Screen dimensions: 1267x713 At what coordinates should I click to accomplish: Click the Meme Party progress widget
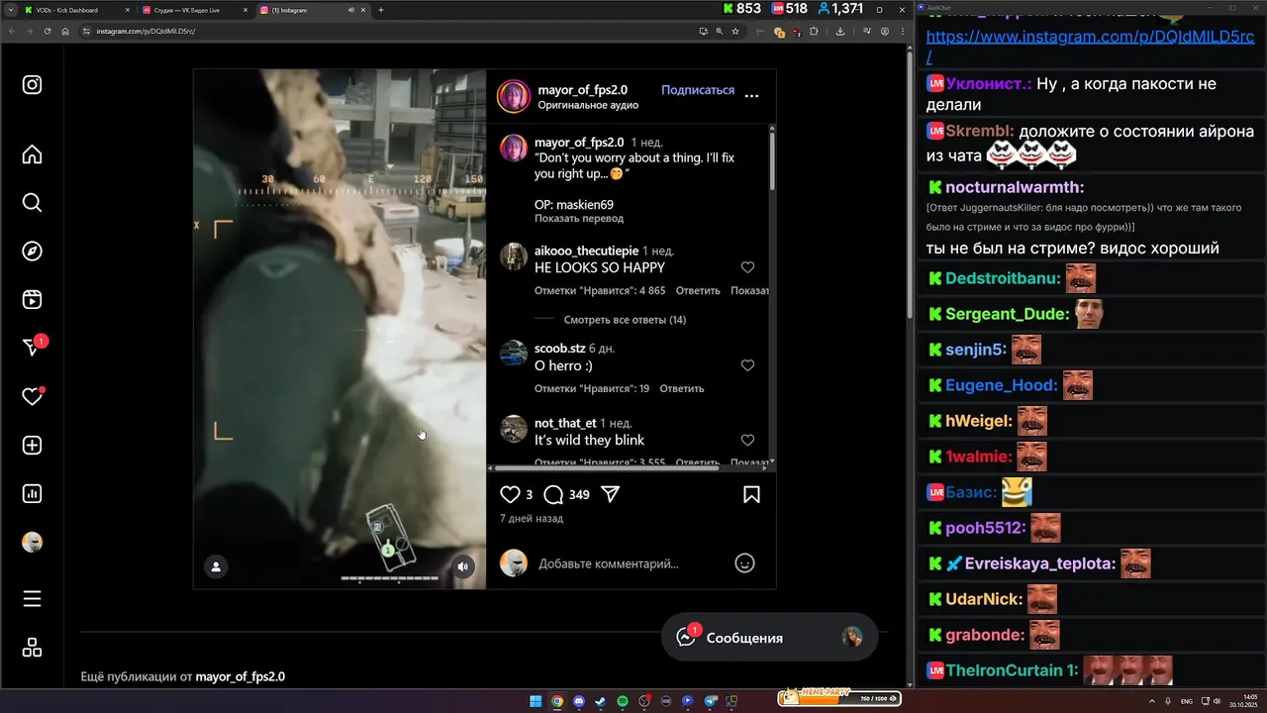(x=839, y=697)
